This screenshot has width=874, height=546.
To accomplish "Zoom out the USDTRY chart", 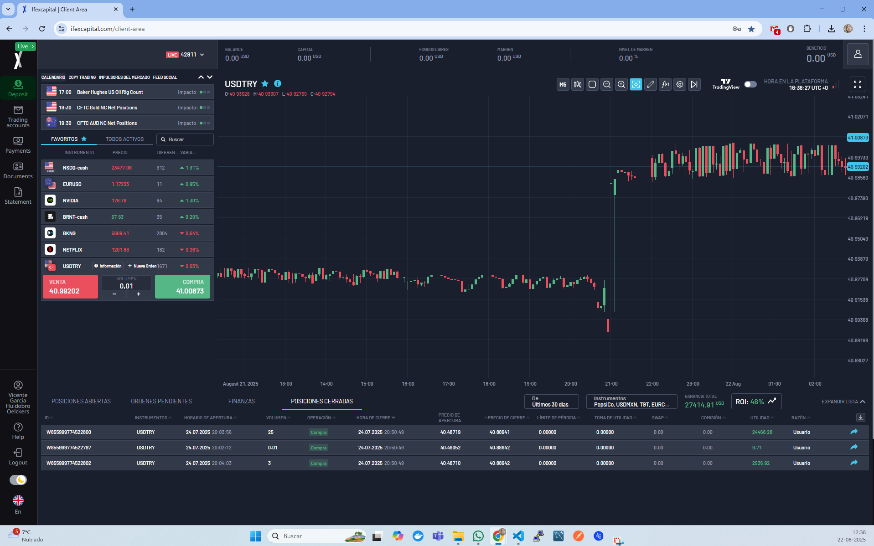I will coord(607,84).
